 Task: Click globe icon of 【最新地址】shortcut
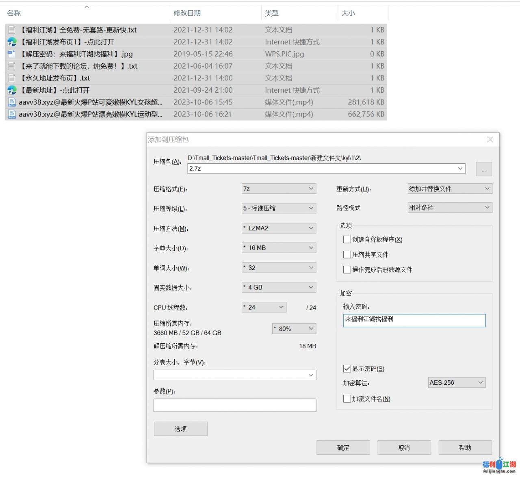tap(11, 90)
